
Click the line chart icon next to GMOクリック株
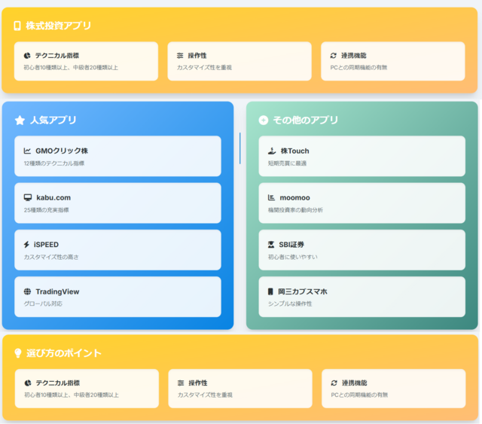tap(27, 151)
